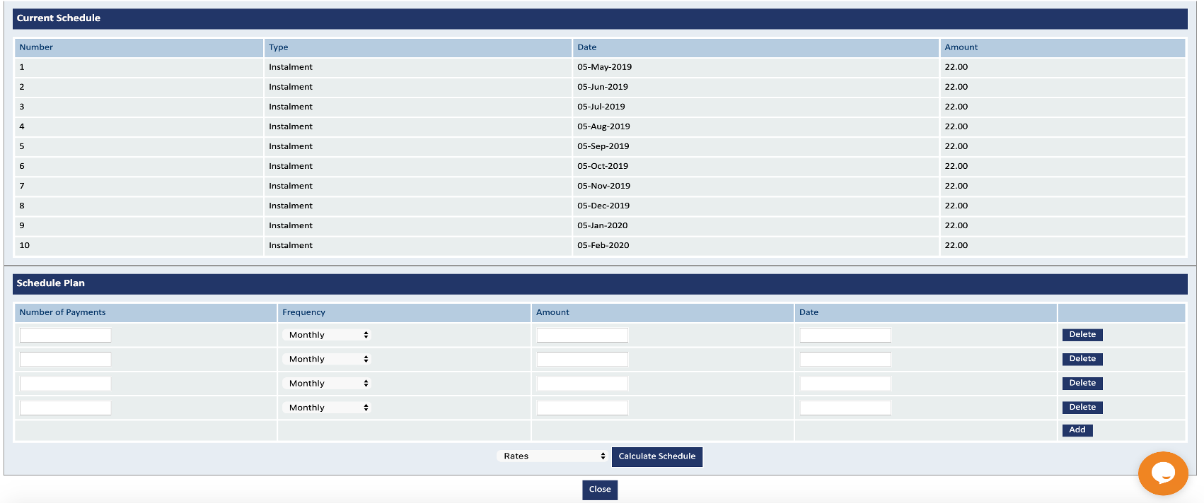This screenshot has width=1204, height=503.
Task: Click the 22.00 amount in row 5
Action: tap(956, 146)
